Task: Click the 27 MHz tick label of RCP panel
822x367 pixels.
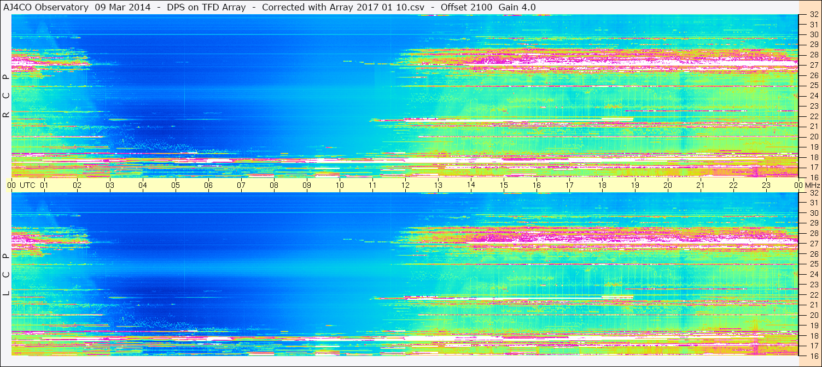Action: pos(813,65)
